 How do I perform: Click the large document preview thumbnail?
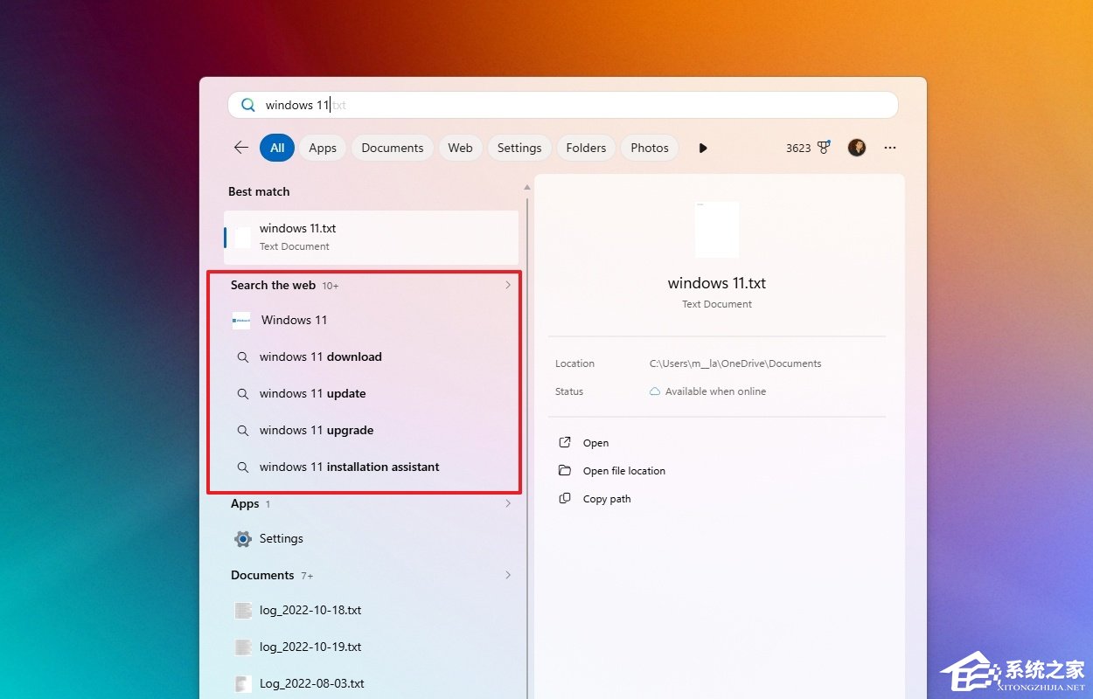pos(717,229)
